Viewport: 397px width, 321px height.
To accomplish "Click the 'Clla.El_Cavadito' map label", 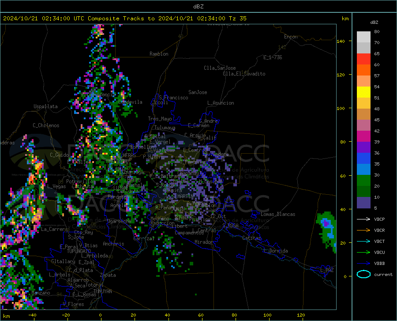I will click(x=244, y=74).
